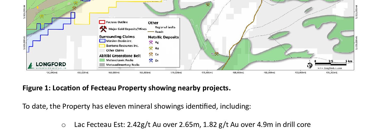Click the red Fecteau Outline swatch
The image size is (380, 138).
click(102, 22)
